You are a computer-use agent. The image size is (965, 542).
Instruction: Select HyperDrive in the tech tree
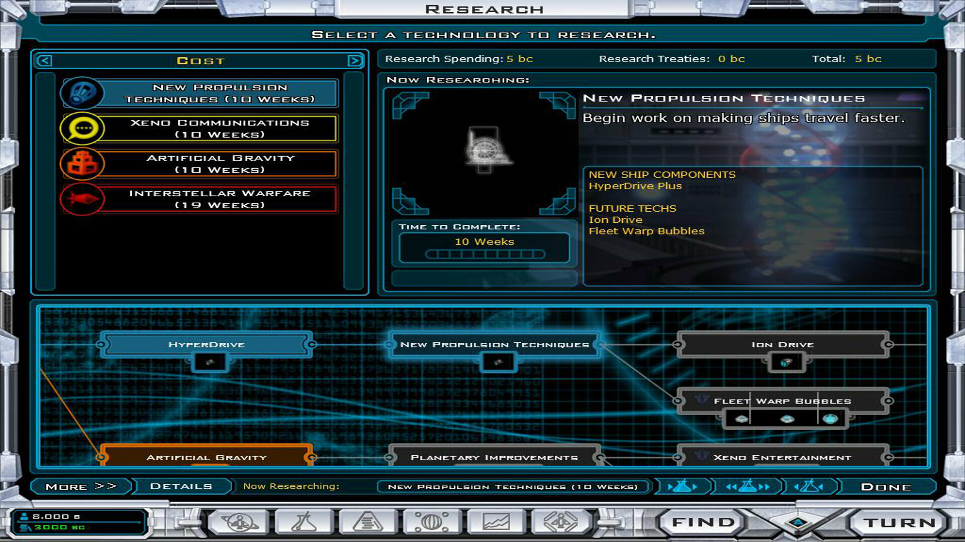(x=207, y=345)
